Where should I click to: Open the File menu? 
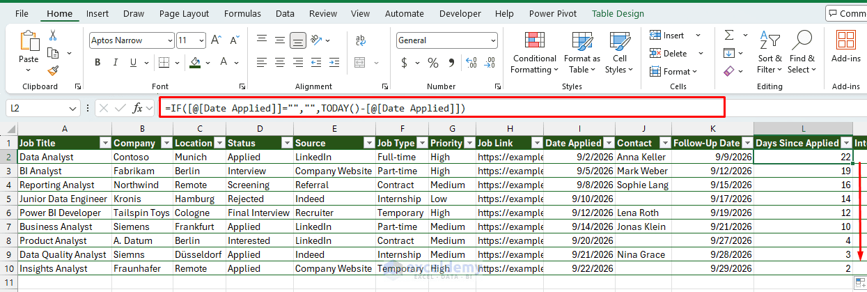22,13
